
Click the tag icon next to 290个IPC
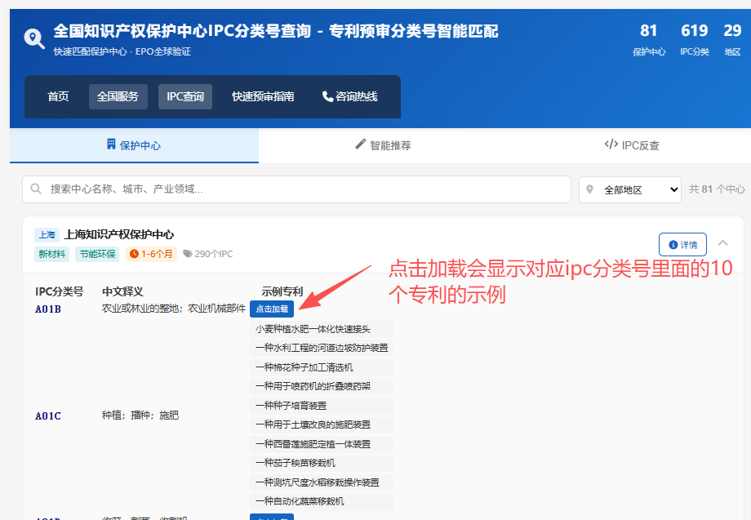tap(188, 254)
